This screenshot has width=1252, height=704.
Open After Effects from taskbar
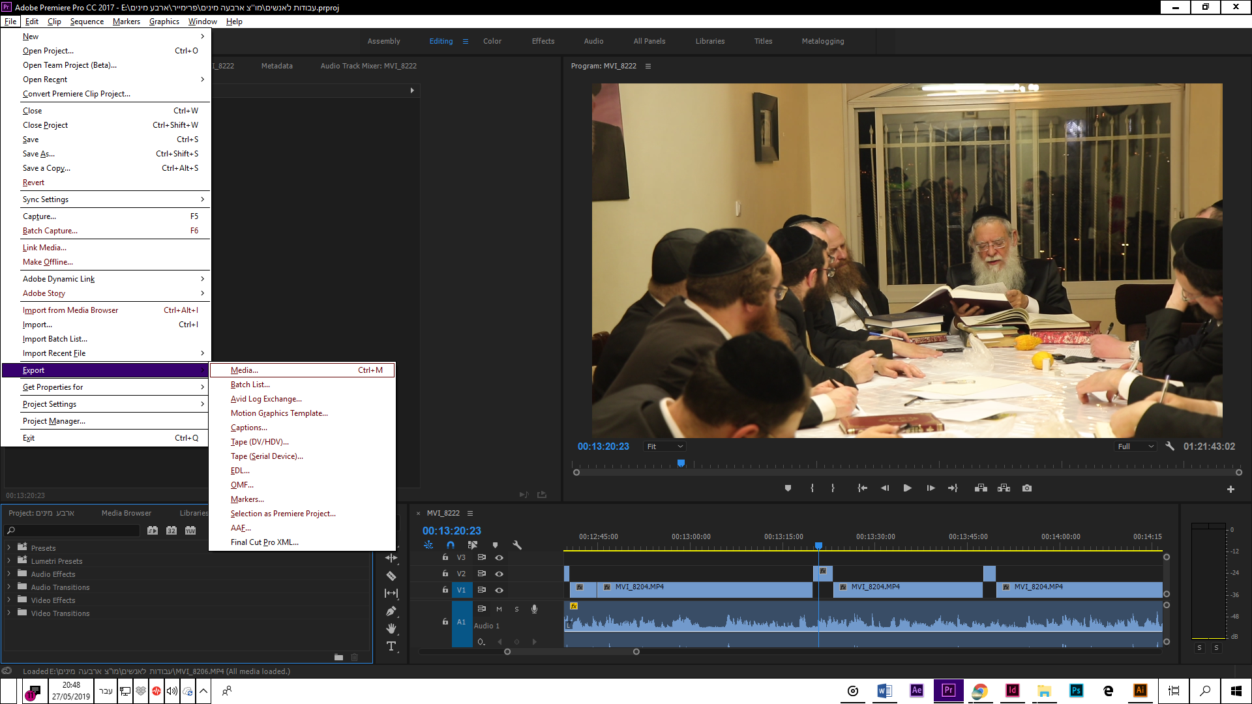(x=916, y=690)
